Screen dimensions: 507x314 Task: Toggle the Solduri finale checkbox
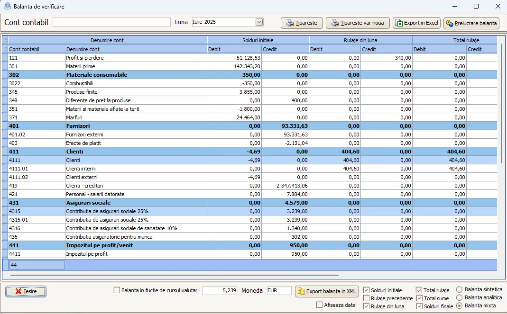pyautogui.click(x=419, y=306)
